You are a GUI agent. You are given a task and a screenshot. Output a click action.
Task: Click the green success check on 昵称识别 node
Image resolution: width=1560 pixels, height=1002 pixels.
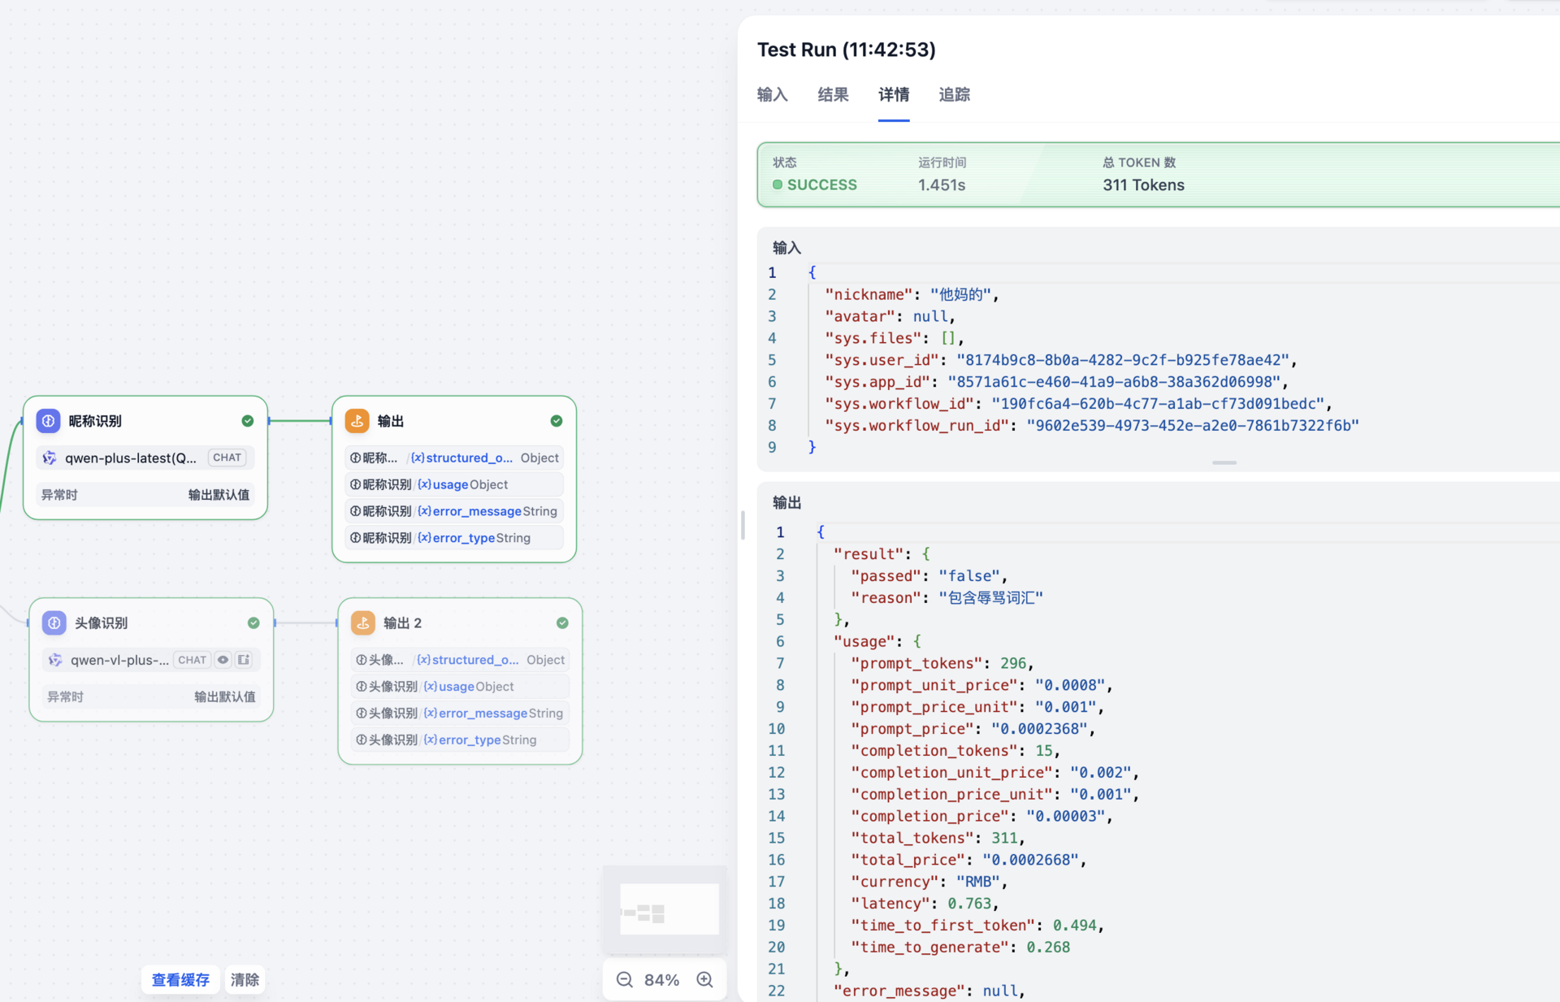coord(248,421)
